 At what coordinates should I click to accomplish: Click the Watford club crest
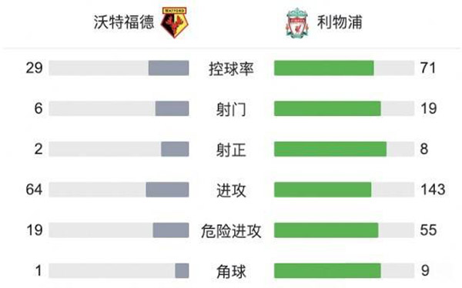point(175,22)
